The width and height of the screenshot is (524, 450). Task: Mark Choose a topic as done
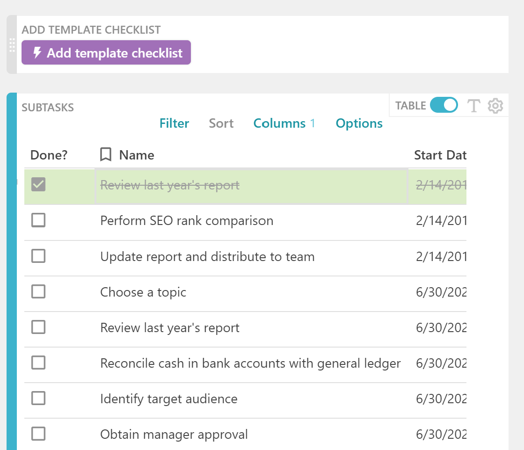(x=38, y=292)
